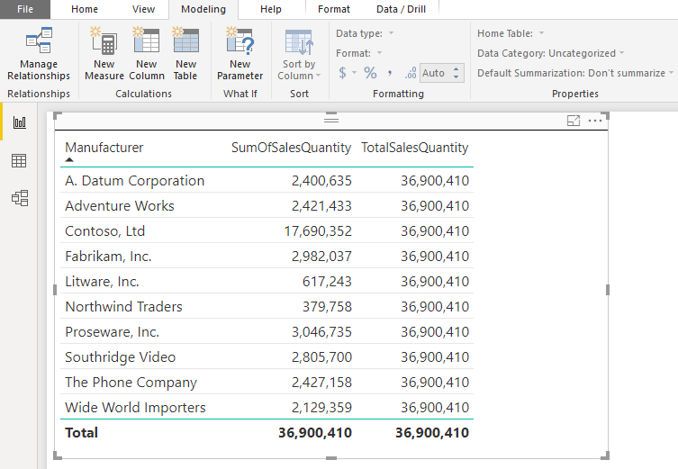678x469 pixels.
Task: Select Litware, Inc. manufacturer cell
Action: point(102,282)
